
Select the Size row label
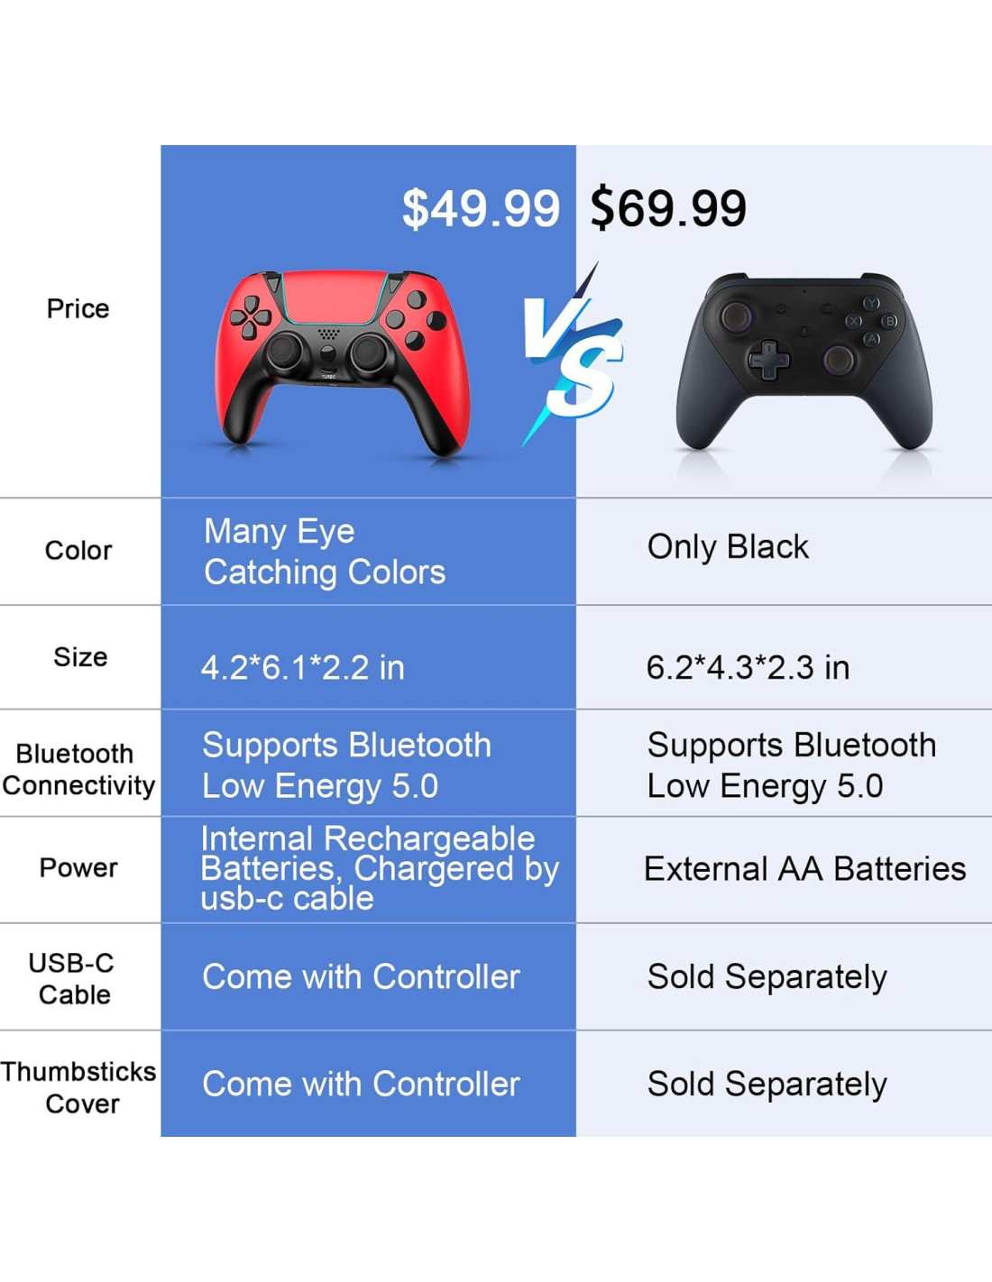[80, 657]
